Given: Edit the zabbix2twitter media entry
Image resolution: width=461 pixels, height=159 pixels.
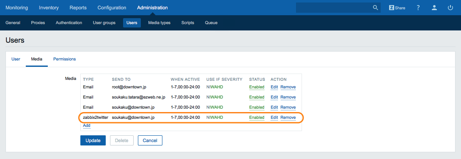Looking at the screenshot, I should [274, 117].
